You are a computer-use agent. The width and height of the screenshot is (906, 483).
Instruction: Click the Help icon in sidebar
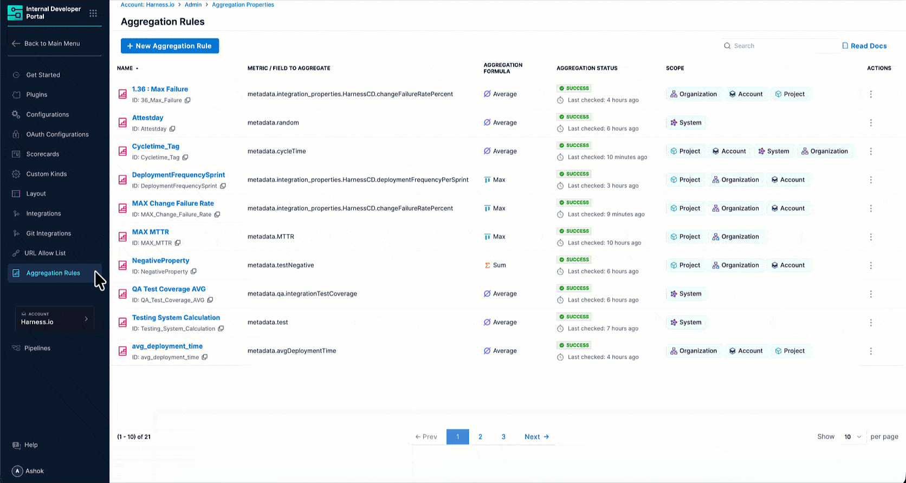(16, 445)
